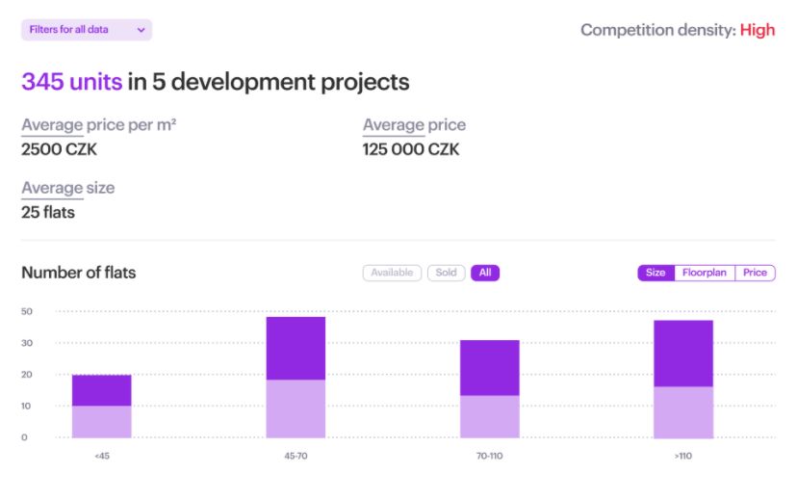Select the All filter pill
Viewport: 797px width, 499px height.
click(x=485, y=273)
